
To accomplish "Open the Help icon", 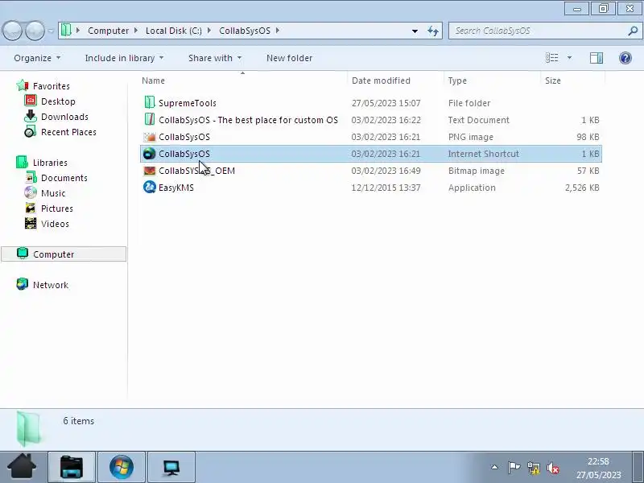I will 625,58.
